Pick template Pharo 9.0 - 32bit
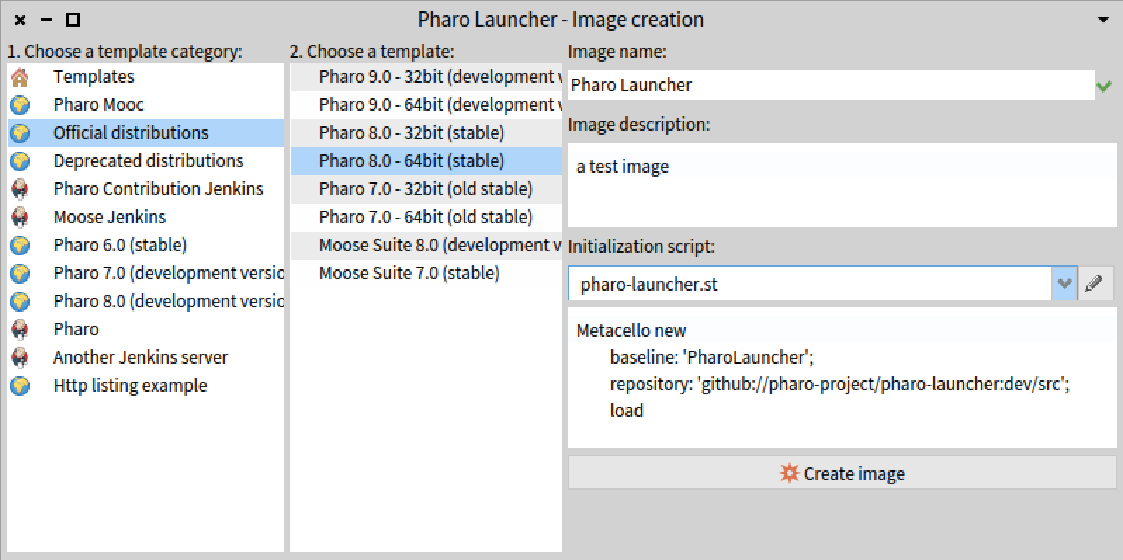This screenshot has height=560, width=1123. click(x=427, y=77)
